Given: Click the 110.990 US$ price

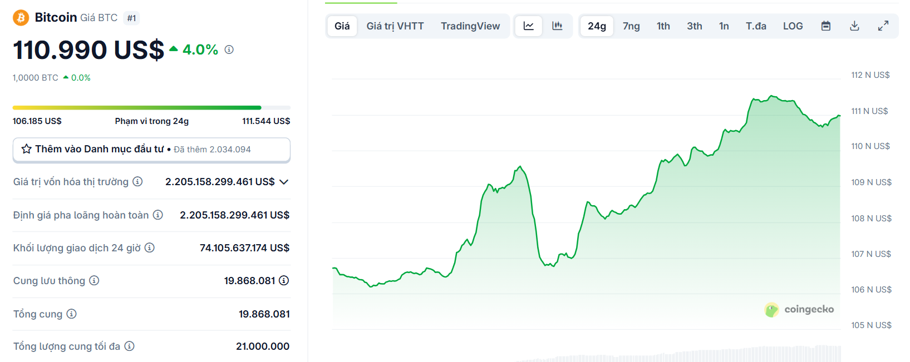Looking at the screenshot, I should click(x=88, y=49).
